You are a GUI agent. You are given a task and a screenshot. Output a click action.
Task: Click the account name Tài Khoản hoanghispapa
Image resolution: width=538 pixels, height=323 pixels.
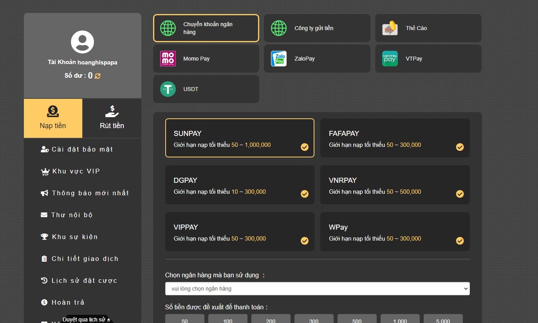83,62
